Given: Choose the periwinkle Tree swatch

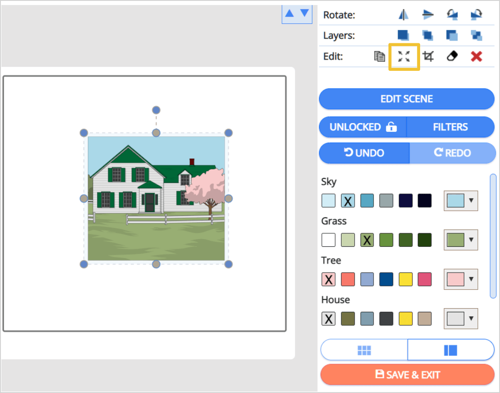Looking at the screenshot, I should 367,279.
